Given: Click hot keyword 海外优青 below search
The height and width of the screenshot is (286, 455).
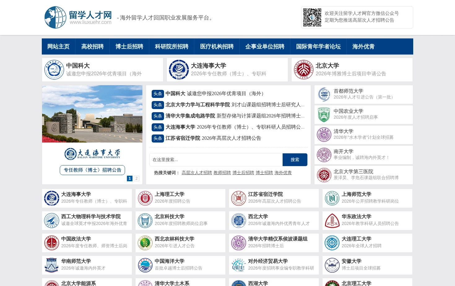Looking at the screenshot, I should [x=283, y=173].
